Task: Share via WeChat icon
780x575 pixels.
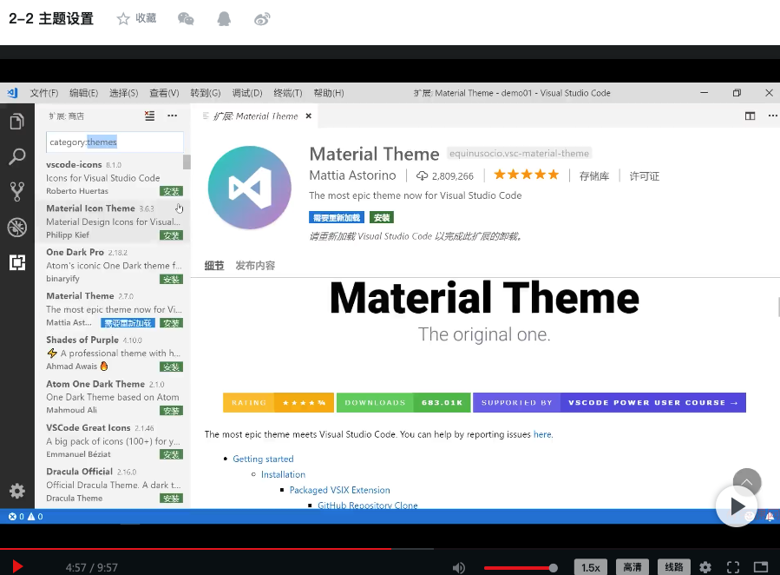Action: [x=186, y=19]
